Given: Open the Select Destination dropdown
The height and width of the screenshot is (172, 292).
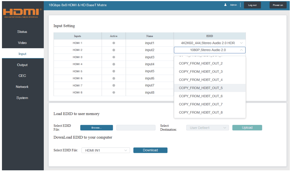Looking at the screenshot, I should coord(208,127).
